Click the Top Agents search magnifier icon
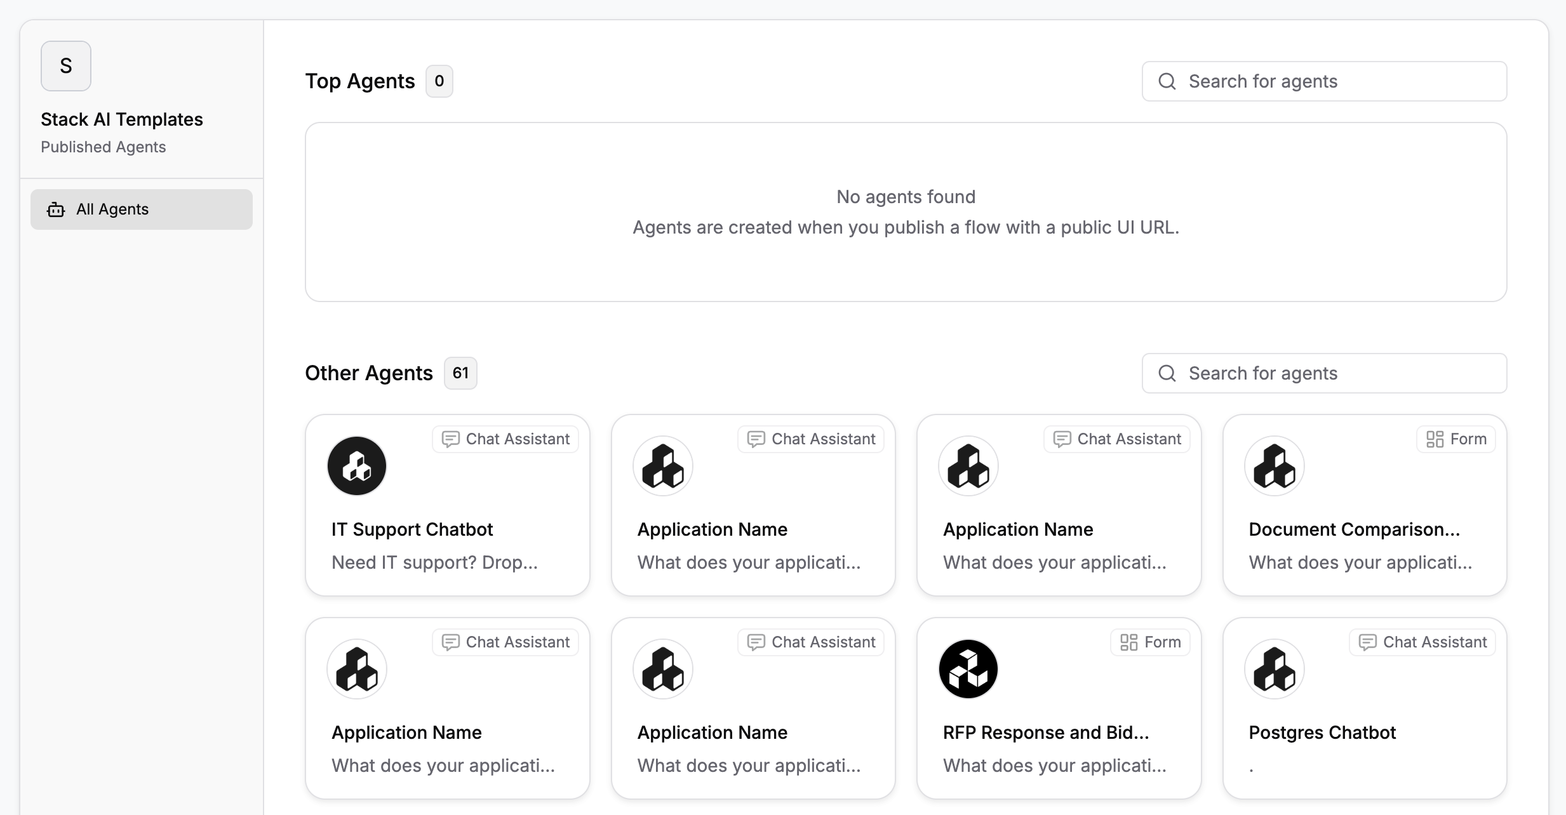 (x=1167, y=81)
